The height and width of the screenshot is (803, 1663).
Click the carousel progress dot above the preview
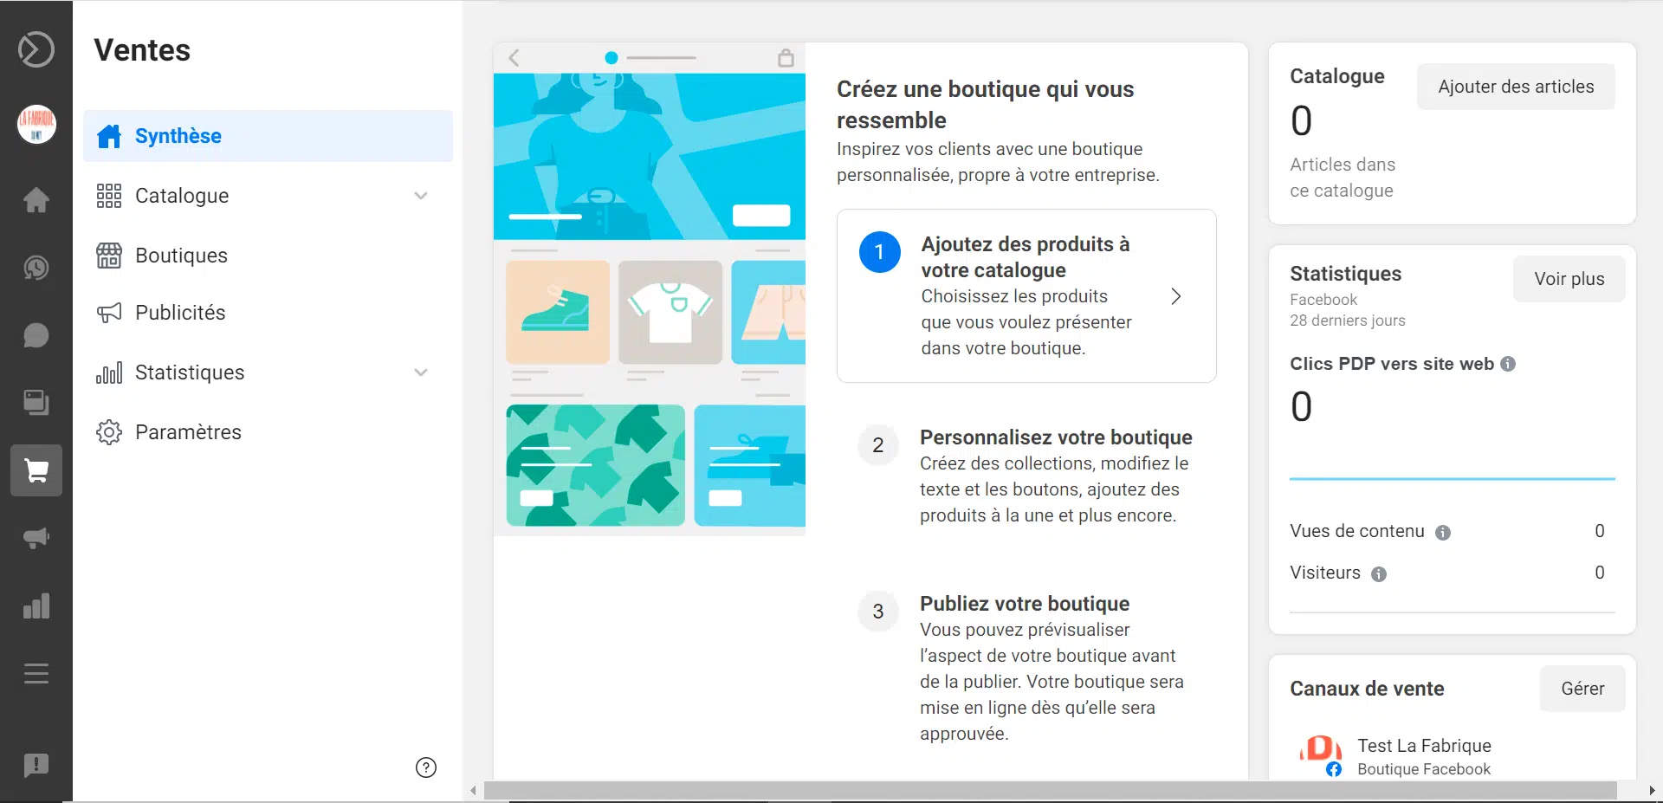point(611,57)
